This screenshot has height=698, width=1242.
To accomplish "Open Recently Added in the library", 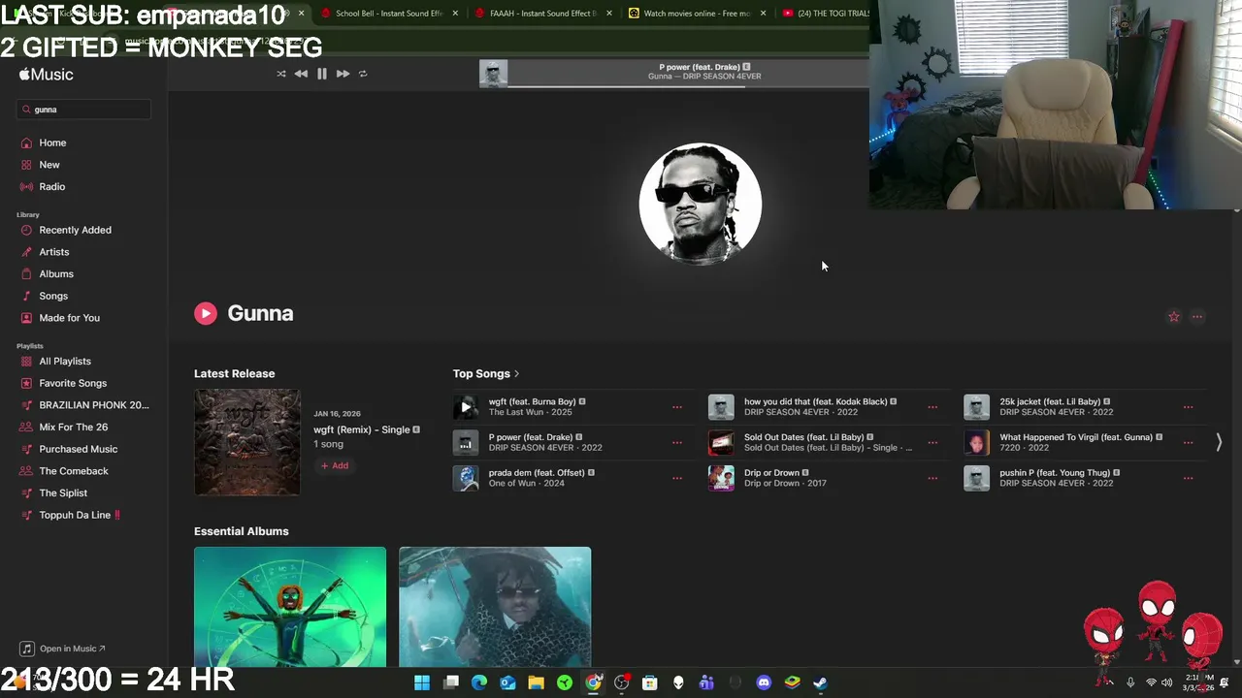I will coord(75,230).
